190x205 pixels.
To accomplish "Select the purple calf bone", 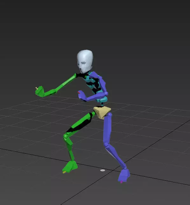I will (115, 156).
